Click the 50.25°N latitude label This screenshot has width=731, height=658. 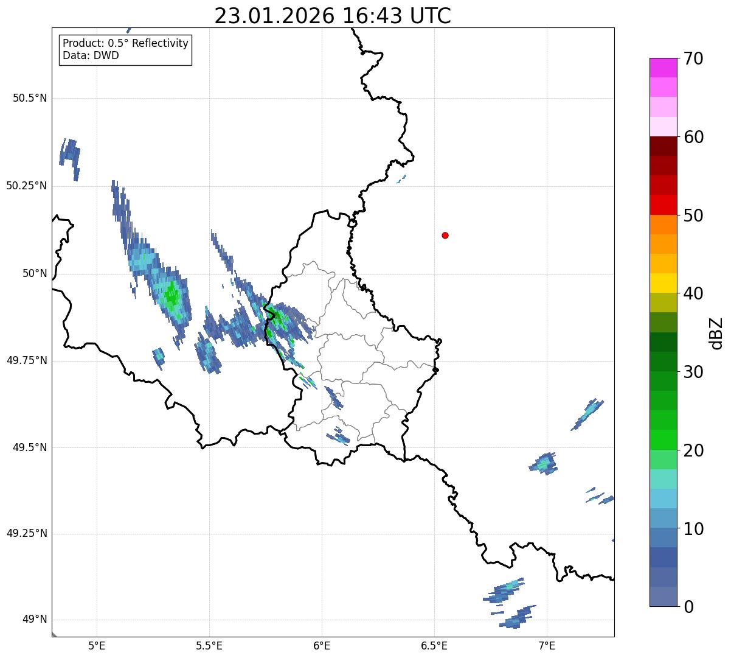pyautogui.click(x=26, y=186)
